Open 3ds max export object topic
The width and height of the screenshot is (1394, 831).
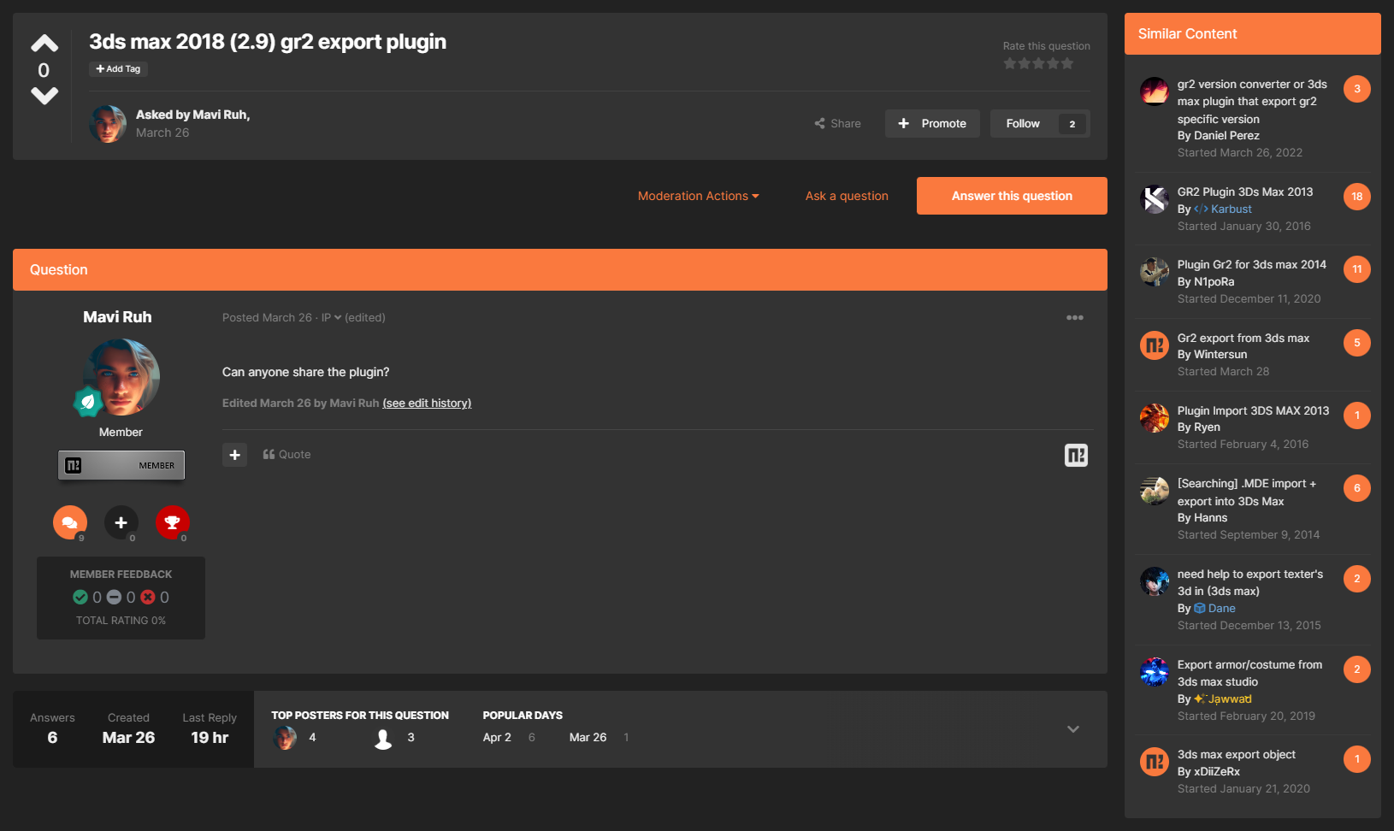(1237, 754)
